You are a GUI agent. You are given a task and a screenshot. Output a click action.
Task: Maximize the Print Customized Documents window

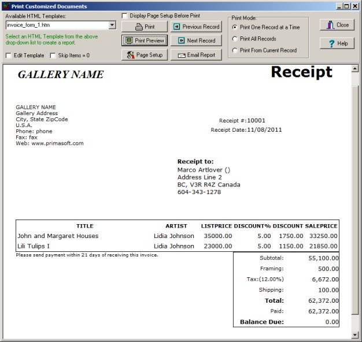coord(346,6)
